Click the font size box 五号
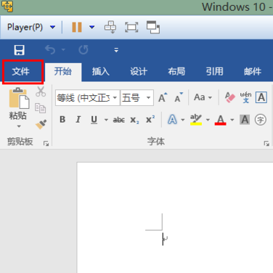Screen dimensions: 273x273 click(133, 98)
